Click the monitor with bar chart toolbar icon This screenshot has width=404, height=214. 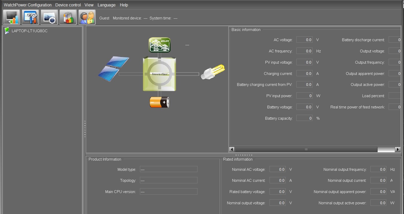pyautogui.click(x=12, y=17)
